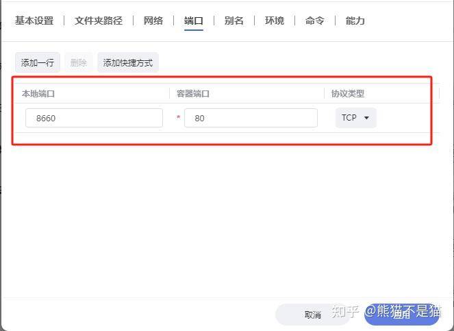Click the 协议类型 column header
This screenshot has width=454, height=331.
[x=348, y=94]
